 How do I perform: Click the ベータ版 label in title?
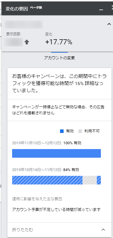36,8
